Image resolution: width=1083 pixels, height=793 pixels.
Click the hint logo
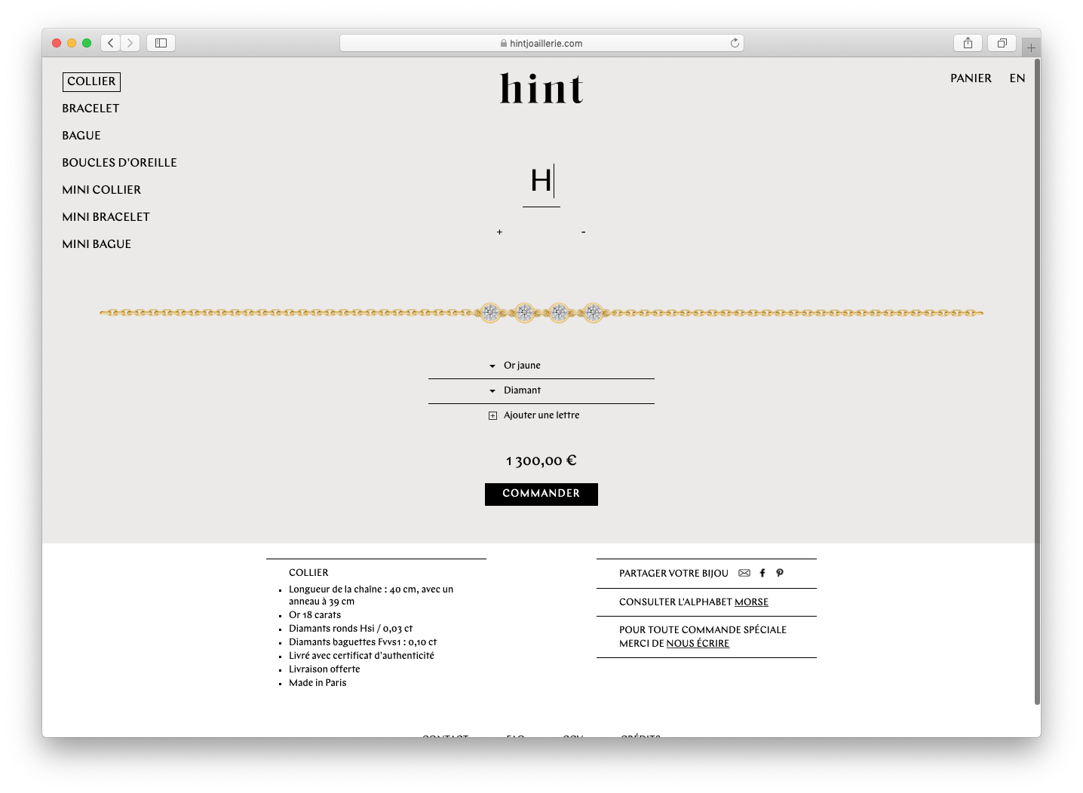(x=541, y=89)
